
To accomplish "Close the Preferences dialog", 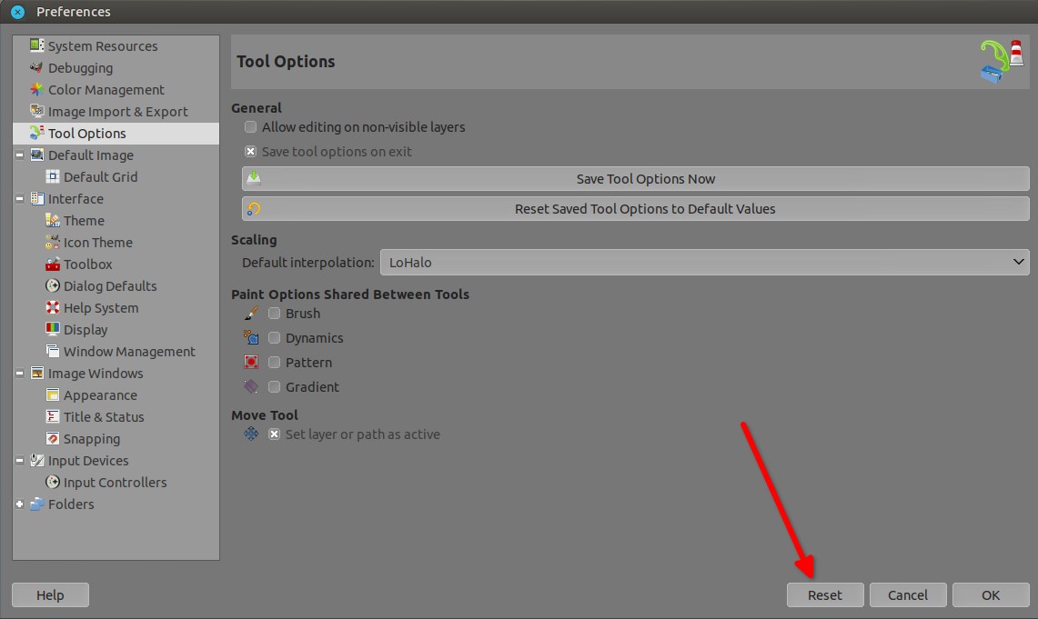I will coord(18,11).
